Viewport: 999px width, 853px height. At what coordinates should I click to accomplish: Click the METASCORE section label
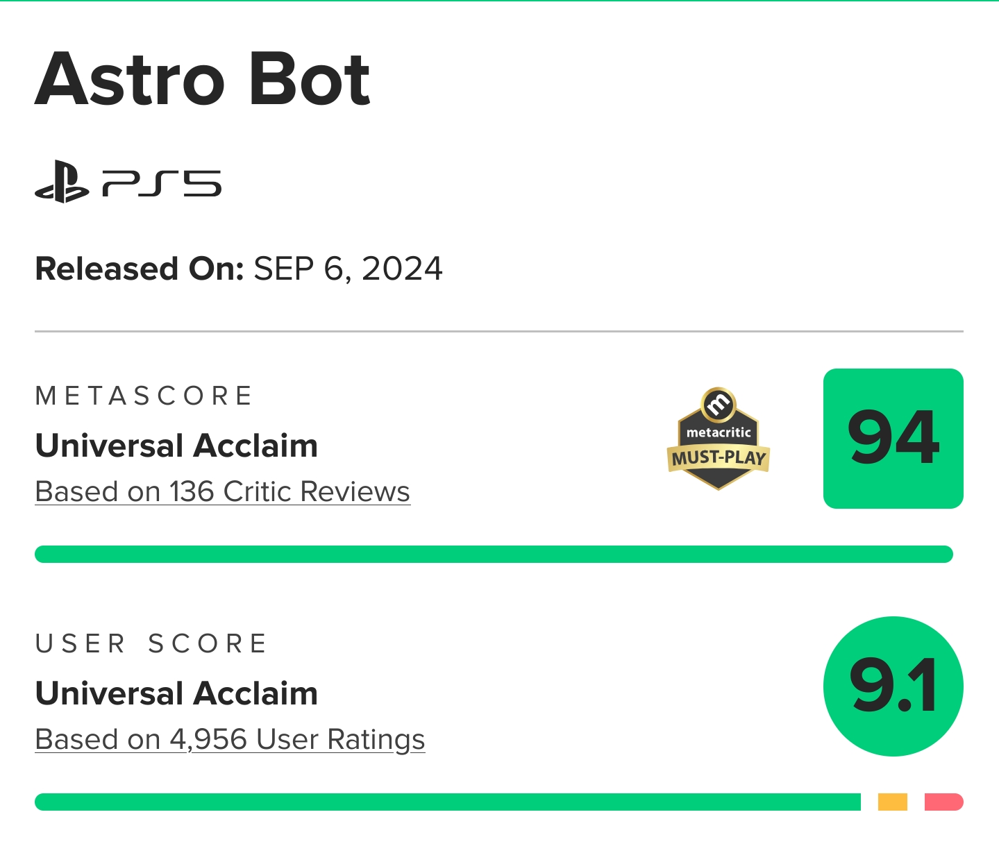[x=144, y=396]
